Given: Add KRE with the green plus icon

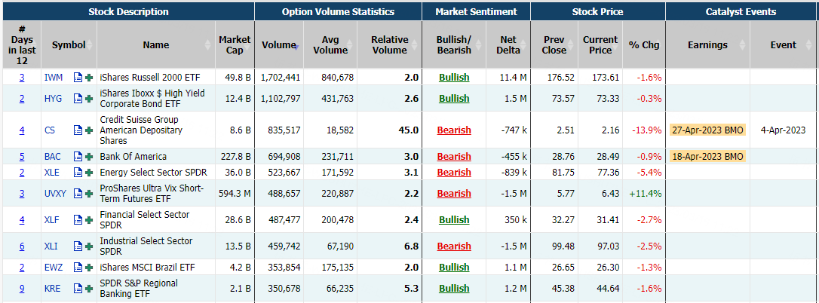Looking at the screenshot, I should 89,289.
